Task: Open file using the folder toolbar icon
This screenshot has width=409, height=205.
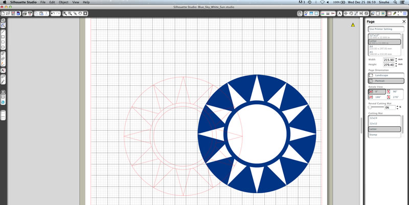Action: (8, 14)
